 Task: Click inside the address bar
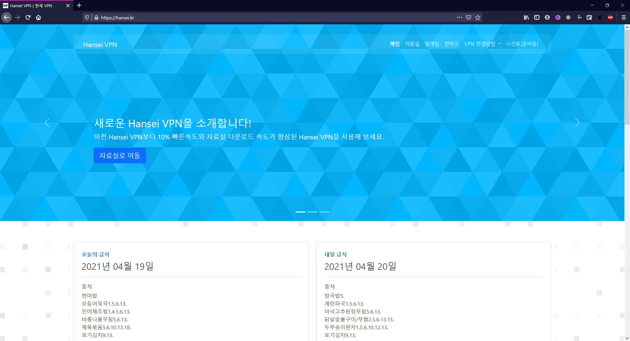(230, 17)
